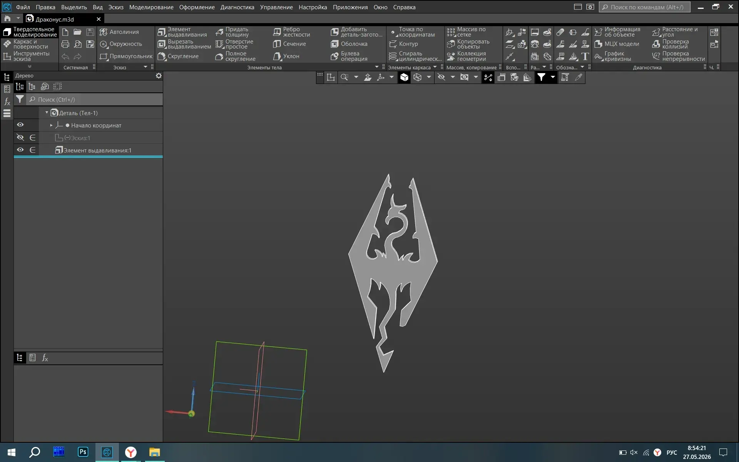
Task: Open the Массив по сетке pattern tool
Action: [x=466, y=32]
